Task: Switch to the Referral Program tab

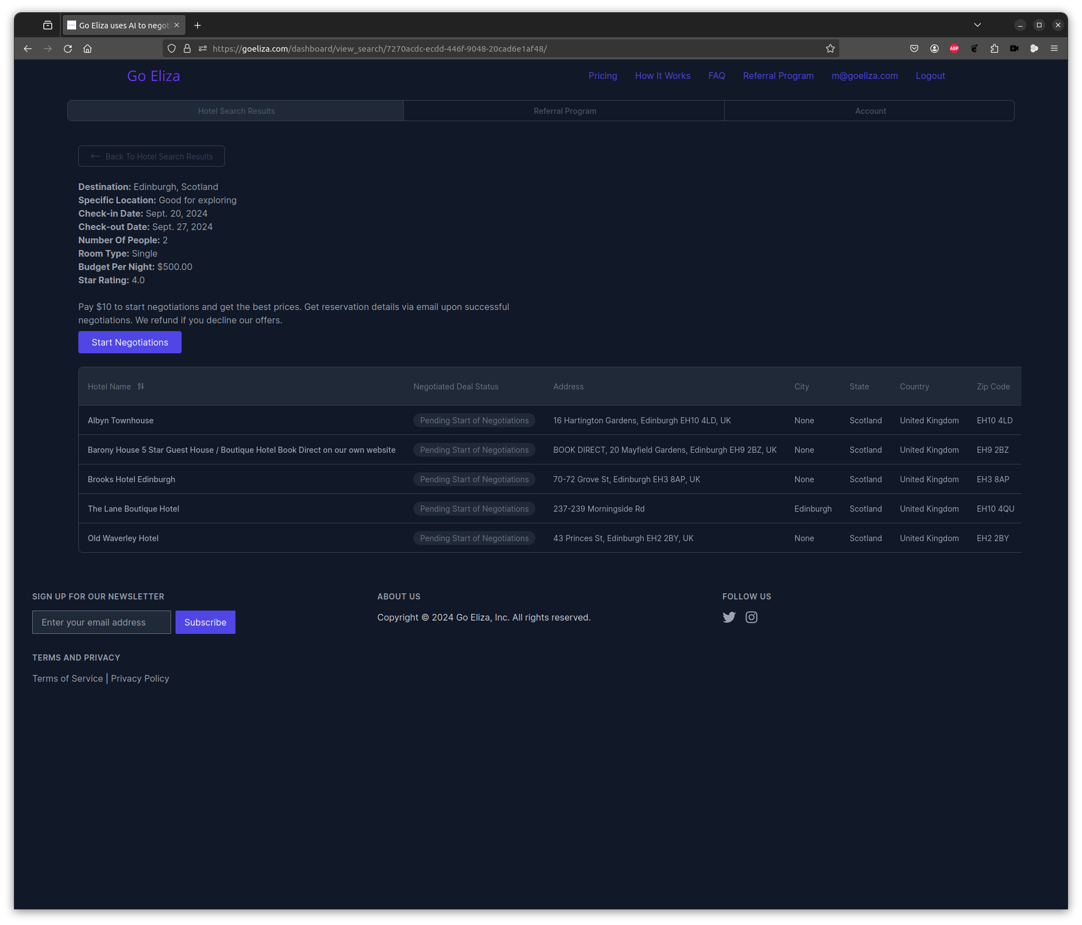Action: click(564, 111)
